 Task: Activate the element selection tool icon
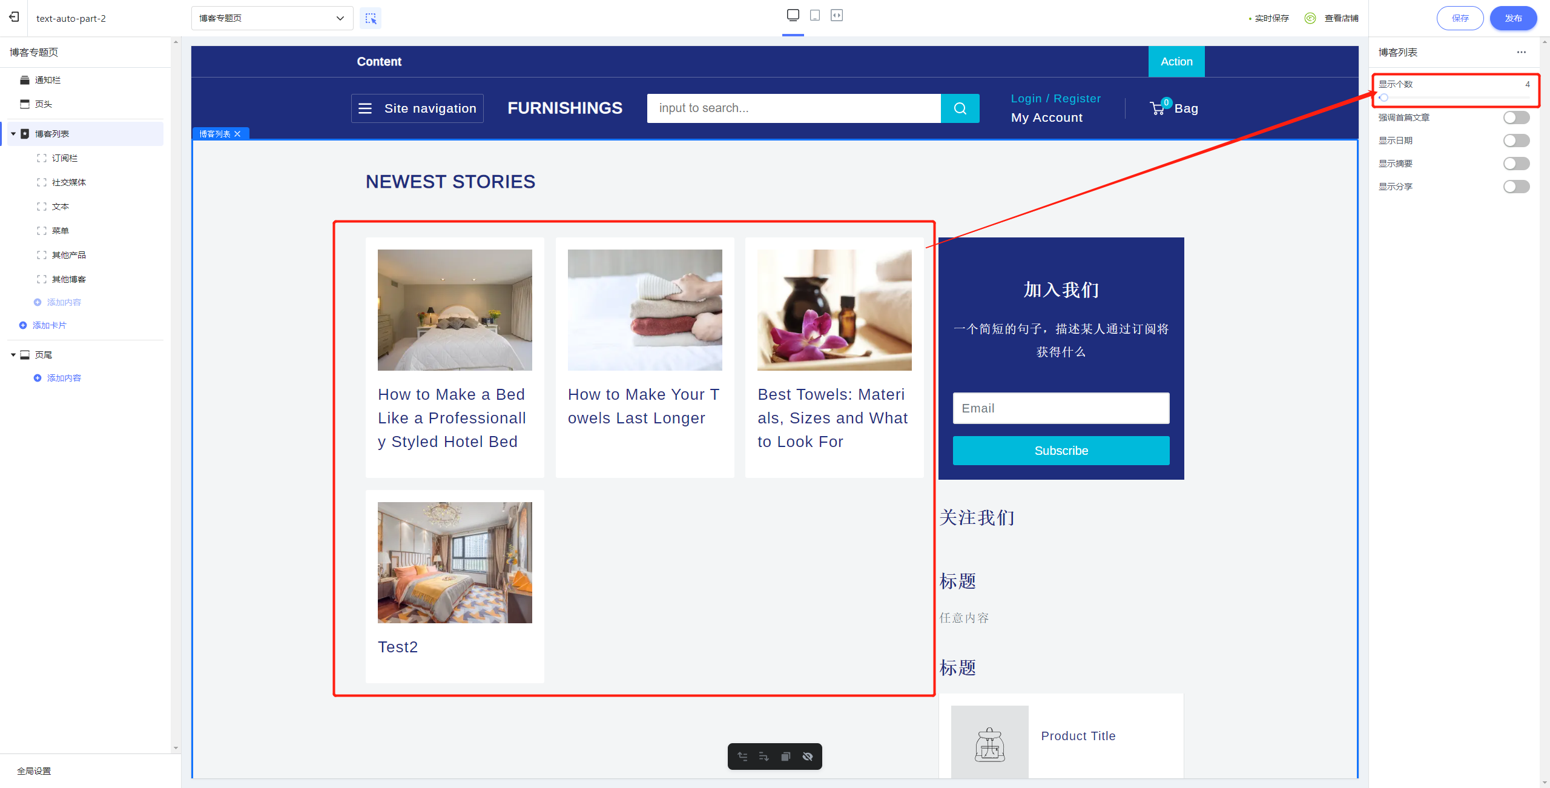click(371, 18)
